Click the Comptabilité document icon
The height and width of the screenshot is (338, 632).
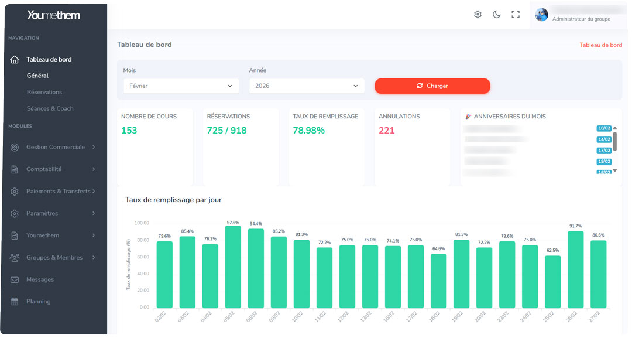click(x=15, y=169)
